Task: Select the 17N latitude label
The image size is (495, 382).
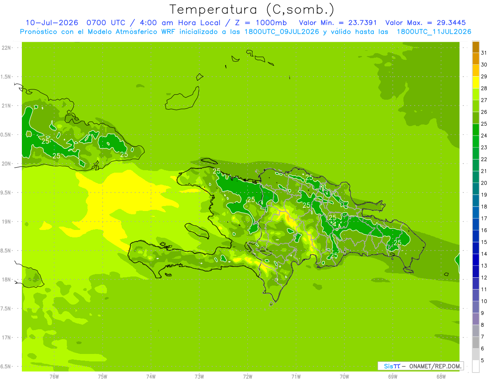Action: pyautogui.click(x=7, y=337)
